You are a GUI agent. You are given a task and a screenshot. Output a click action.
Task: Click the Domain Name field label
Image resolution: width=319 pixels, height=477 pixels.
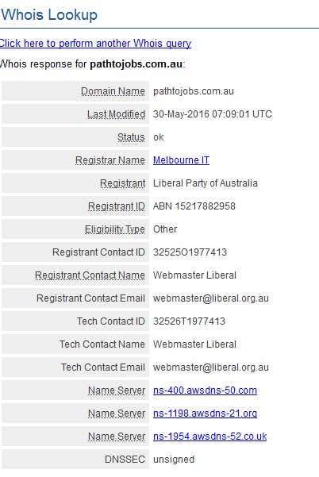(113, 91)
